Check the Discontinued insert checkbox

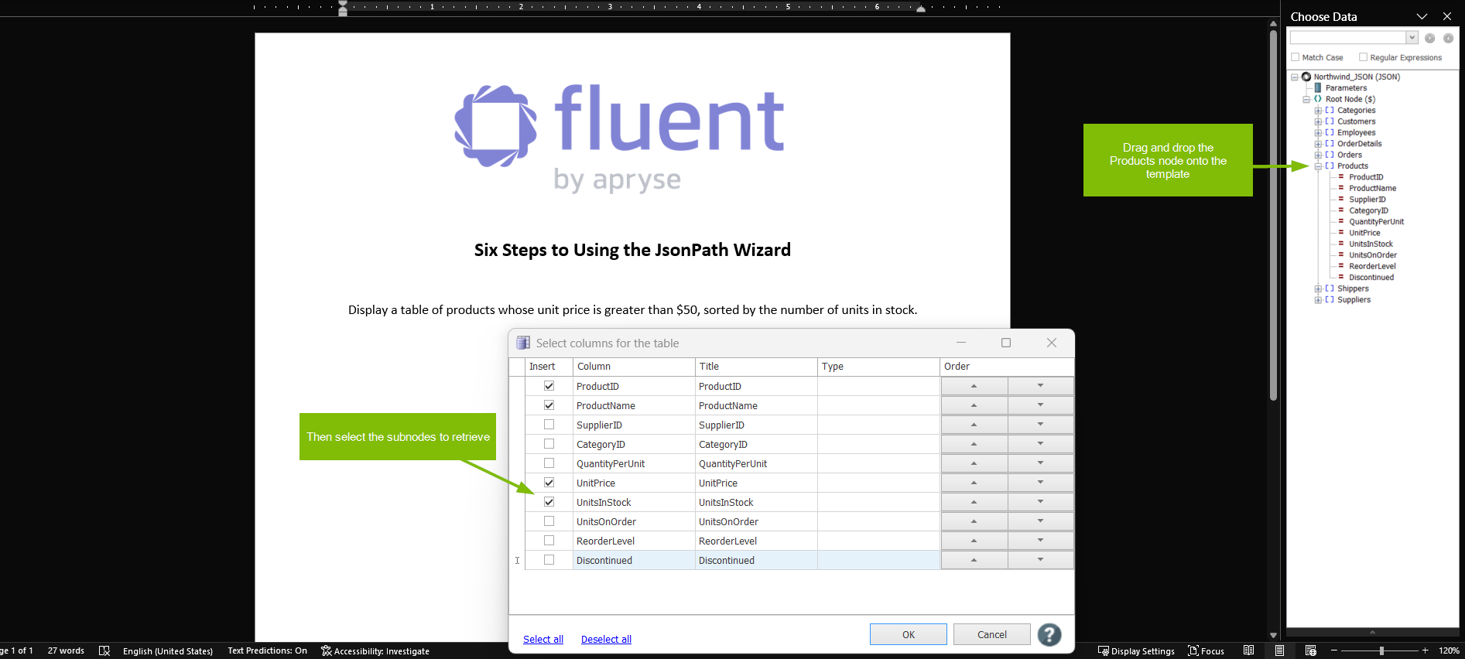pyautogui.click(x=549, y=559)
